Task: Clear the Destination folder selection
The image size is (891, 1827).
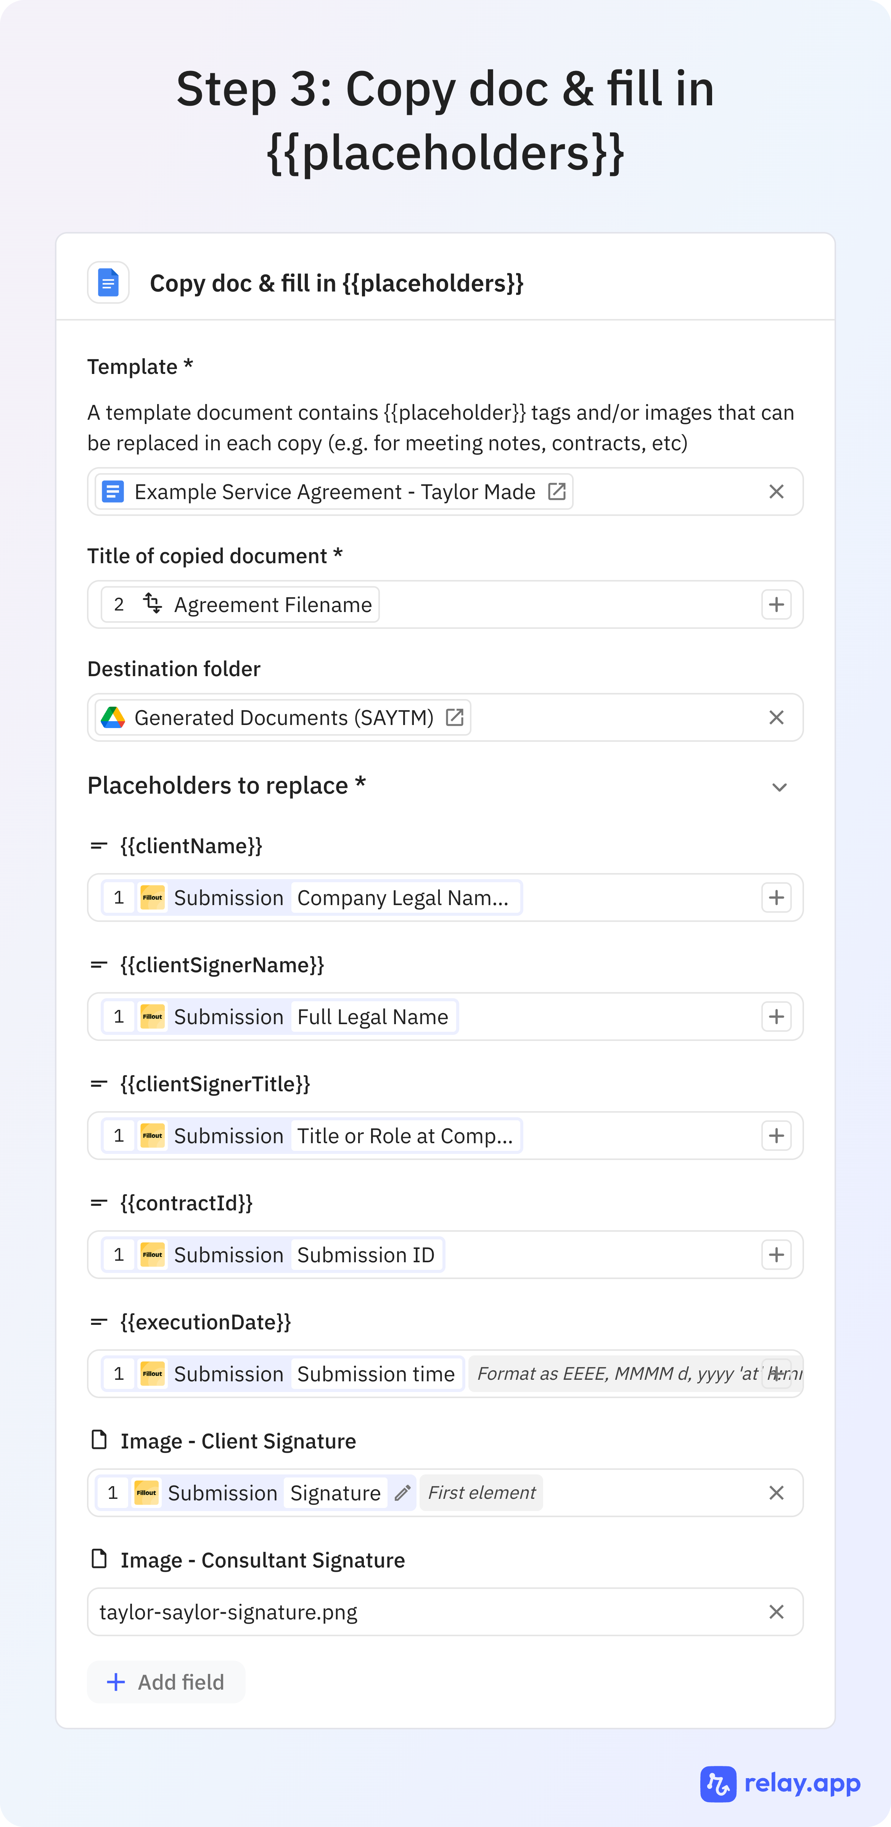Action: [x=776, y=717]
